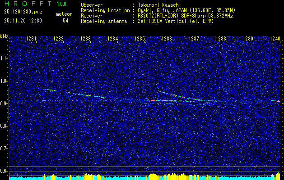Click the Receiver field label
The height and width of the screenshot is (180, 284).
tap(92, 16)
